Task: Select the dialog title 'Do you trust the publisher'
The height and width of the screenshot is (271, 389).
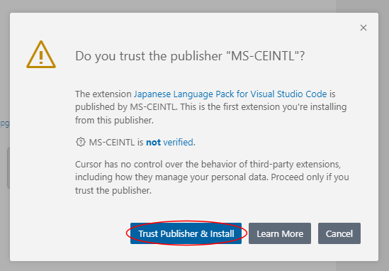Action: click(x=190, y=55)
